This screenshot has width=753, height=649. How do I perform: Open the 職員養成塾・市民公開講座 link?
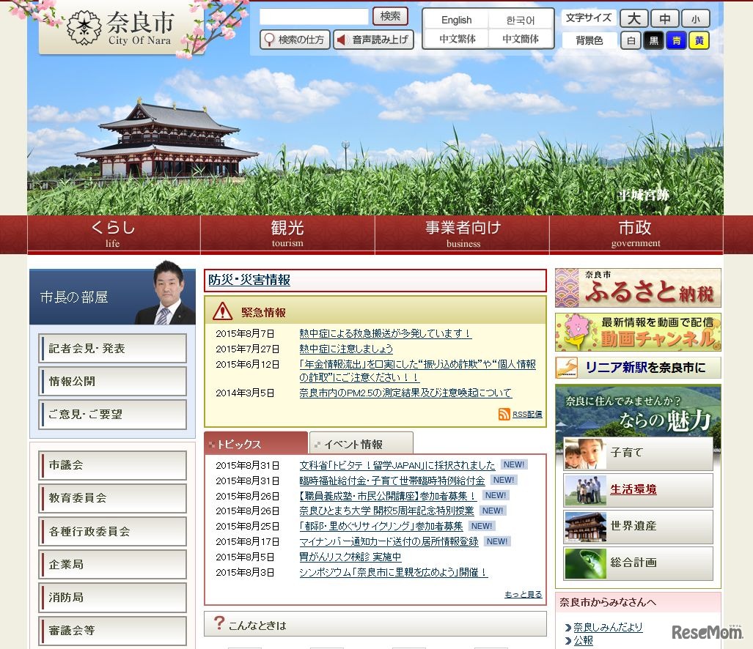(x=388, y=496)
